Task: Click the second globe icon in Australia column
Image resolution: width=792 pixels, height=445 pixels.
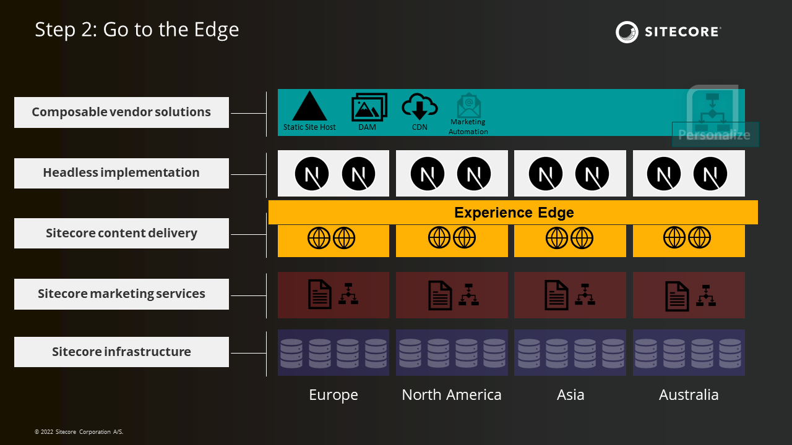Action: tap(700, 237)
